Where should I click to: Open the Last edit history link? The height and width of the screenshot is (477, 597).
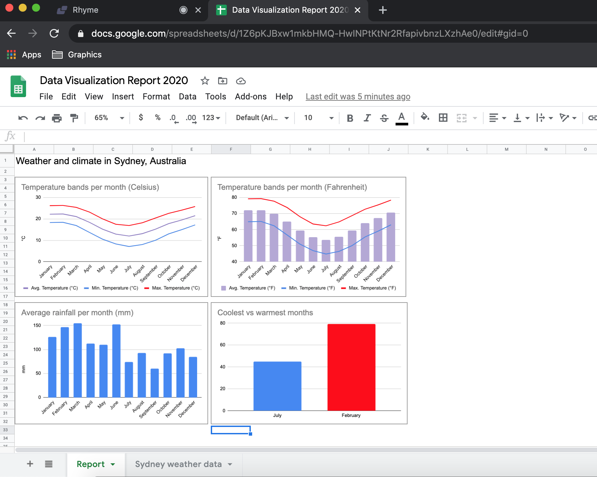358,96
